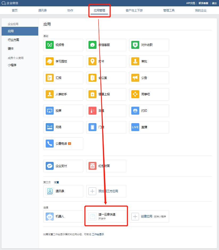The height and width of the screenshot is (250, 219).
Task: Go to the 客户与上下游 tab
Action: tap(136, 10)
